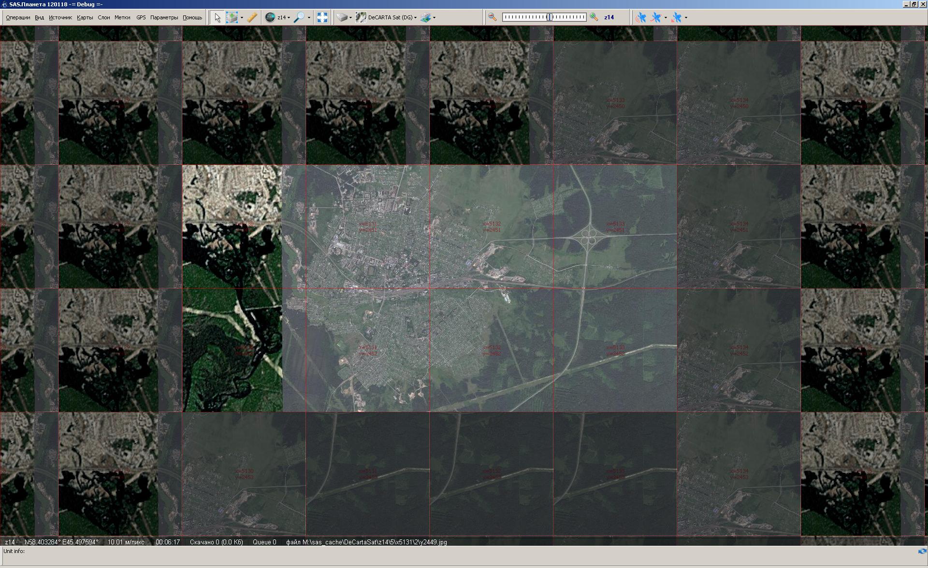Viewport: 928px width, 568px height.
Task: Pick the ruler distance measurement tool
Action: point(252,17)
